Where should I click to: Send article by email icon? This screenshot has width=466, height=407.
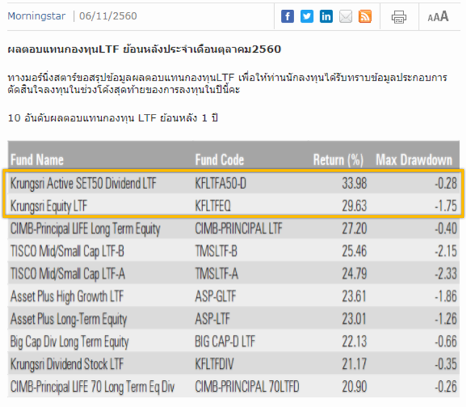coord(346,17)
